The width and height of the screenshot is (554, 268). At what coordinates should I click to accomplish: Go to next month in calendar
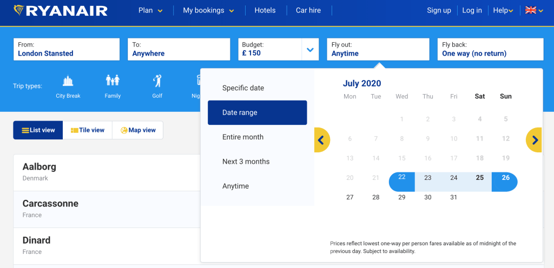535,140
